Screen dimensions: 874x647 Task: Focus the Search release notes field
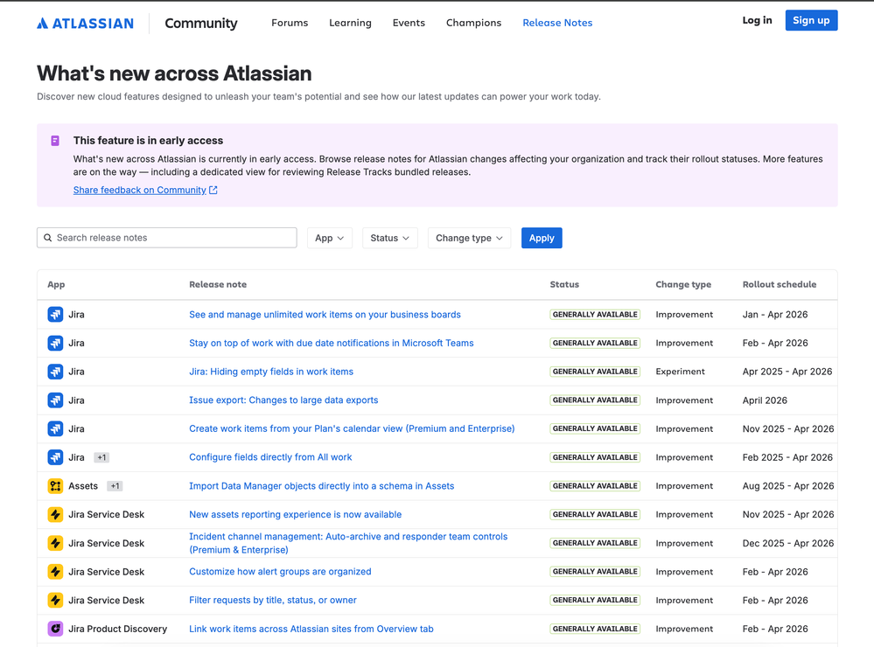[166, 238]
